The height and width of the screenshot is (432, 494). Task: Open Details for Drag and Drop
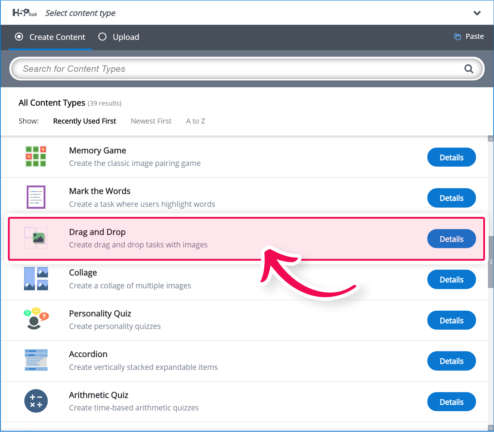coord(451,239)
